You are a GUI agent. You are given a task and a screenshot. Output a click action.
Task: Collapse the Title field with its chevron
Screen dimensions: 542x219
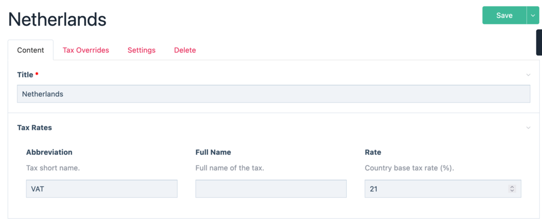pos(528,75)
